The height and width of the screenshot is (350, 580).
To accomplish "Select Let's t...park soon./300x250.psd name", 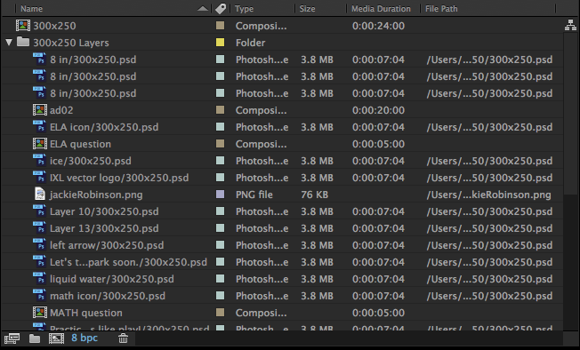I will (128, 262).
